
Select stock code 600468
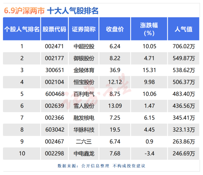click(x=55, y=94)
